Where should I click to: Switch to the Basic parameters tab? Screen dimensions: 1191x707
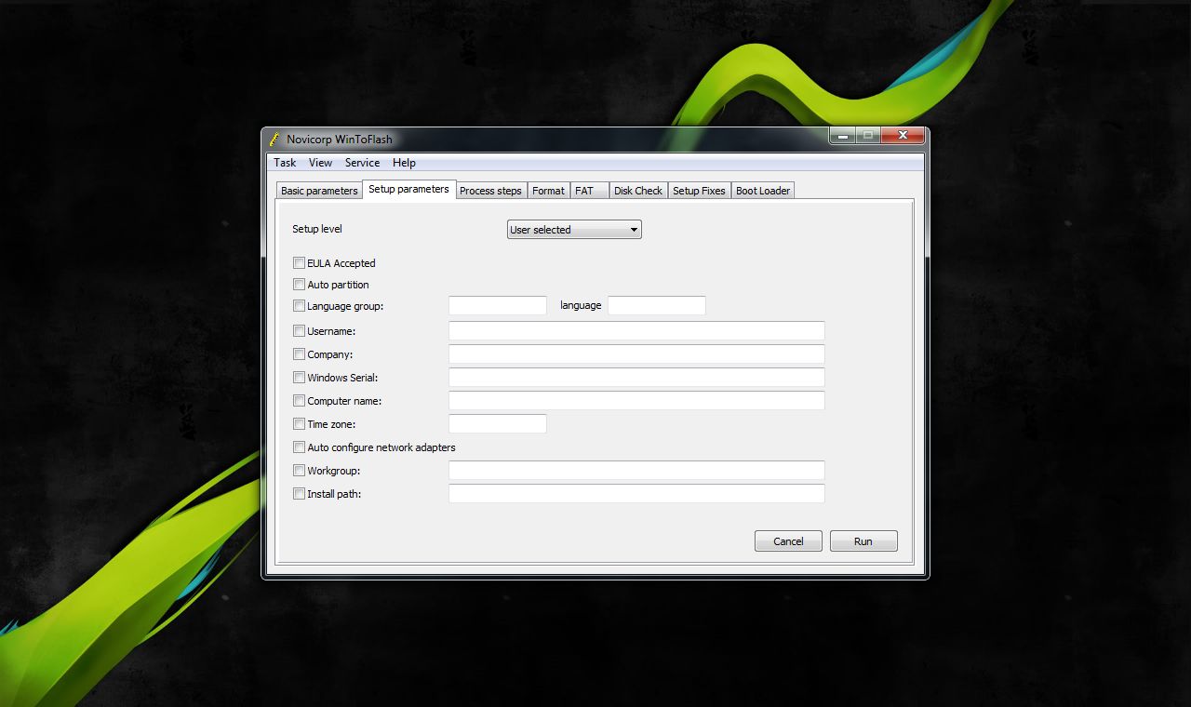pos(319,191)
